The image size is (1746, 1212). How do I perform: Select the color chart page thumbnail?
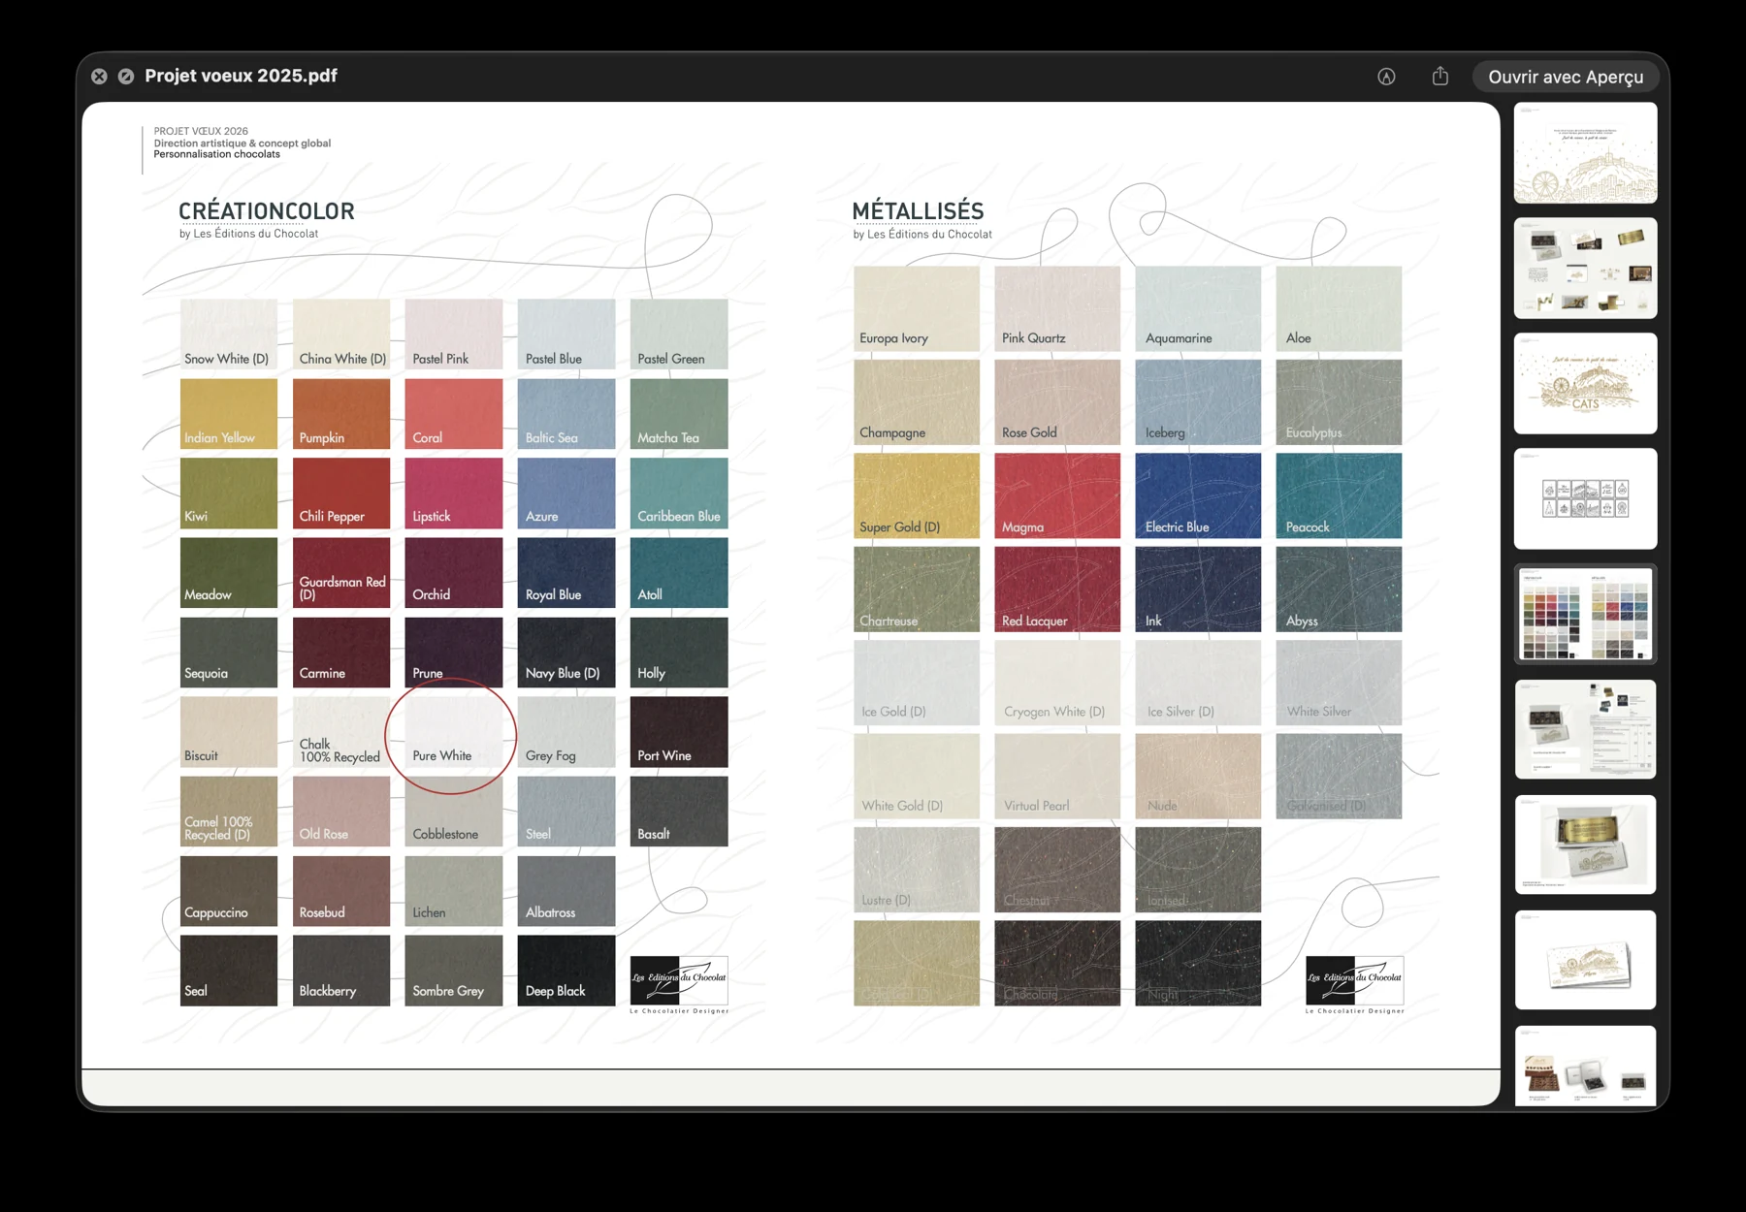click(x=1586, y=615)
